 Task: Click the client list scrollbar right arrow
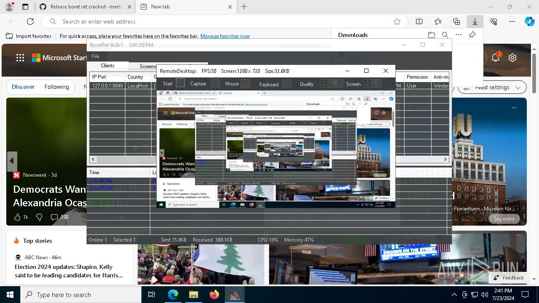pos(446,159)
